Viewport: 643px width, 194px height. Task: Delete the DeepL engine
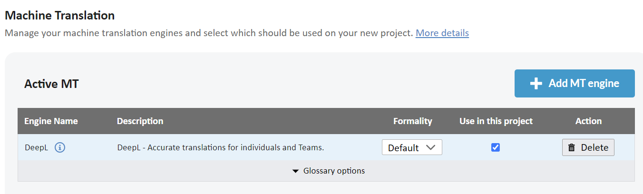click(x=588, y=147)
